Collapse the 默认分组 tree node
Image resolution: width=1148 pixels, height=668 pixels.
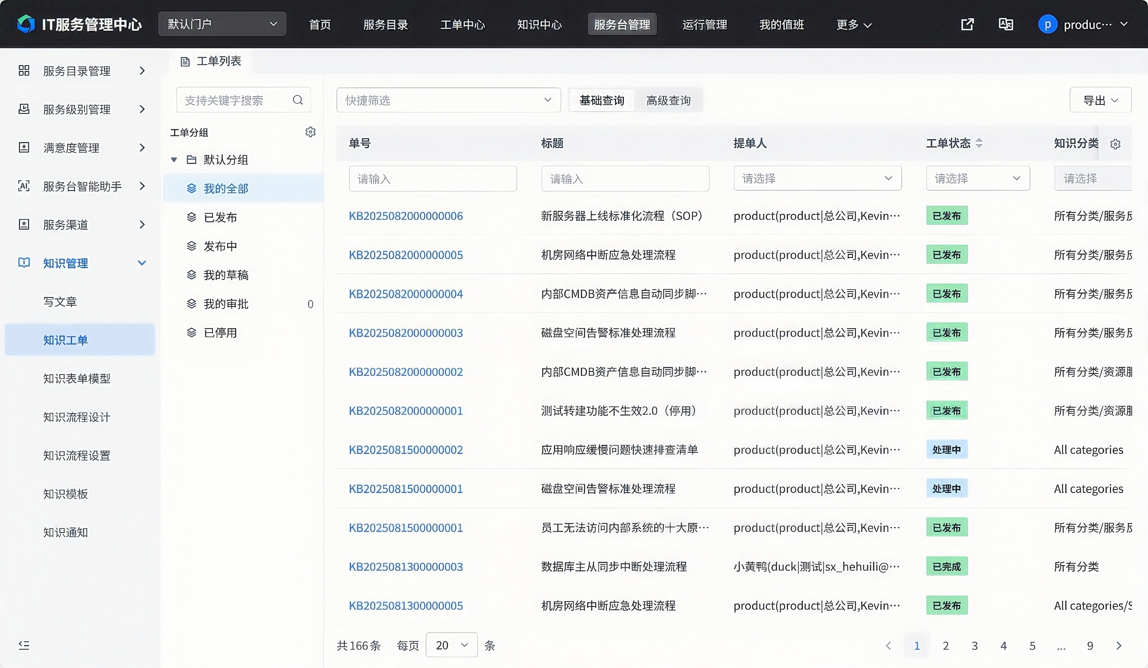click(174, 160)
